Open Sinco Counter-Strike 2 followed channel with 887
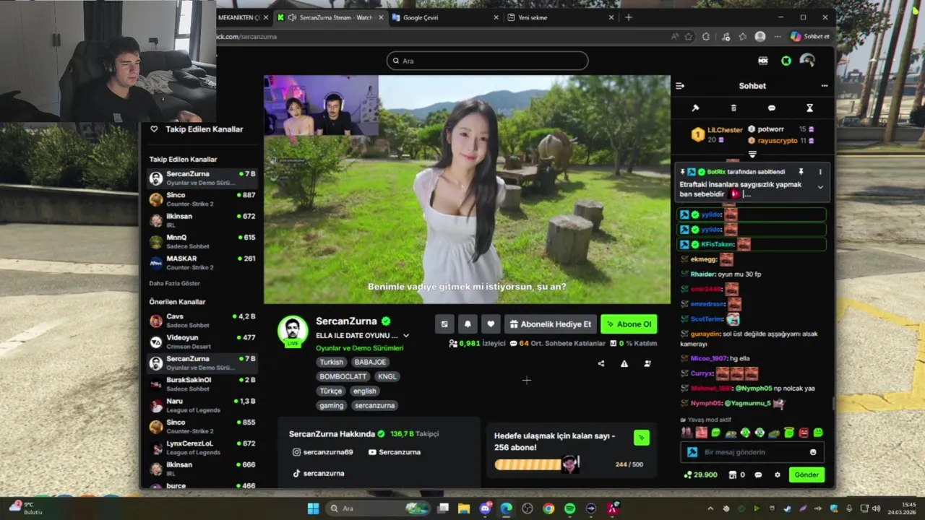925x520 pixels. 202,199
